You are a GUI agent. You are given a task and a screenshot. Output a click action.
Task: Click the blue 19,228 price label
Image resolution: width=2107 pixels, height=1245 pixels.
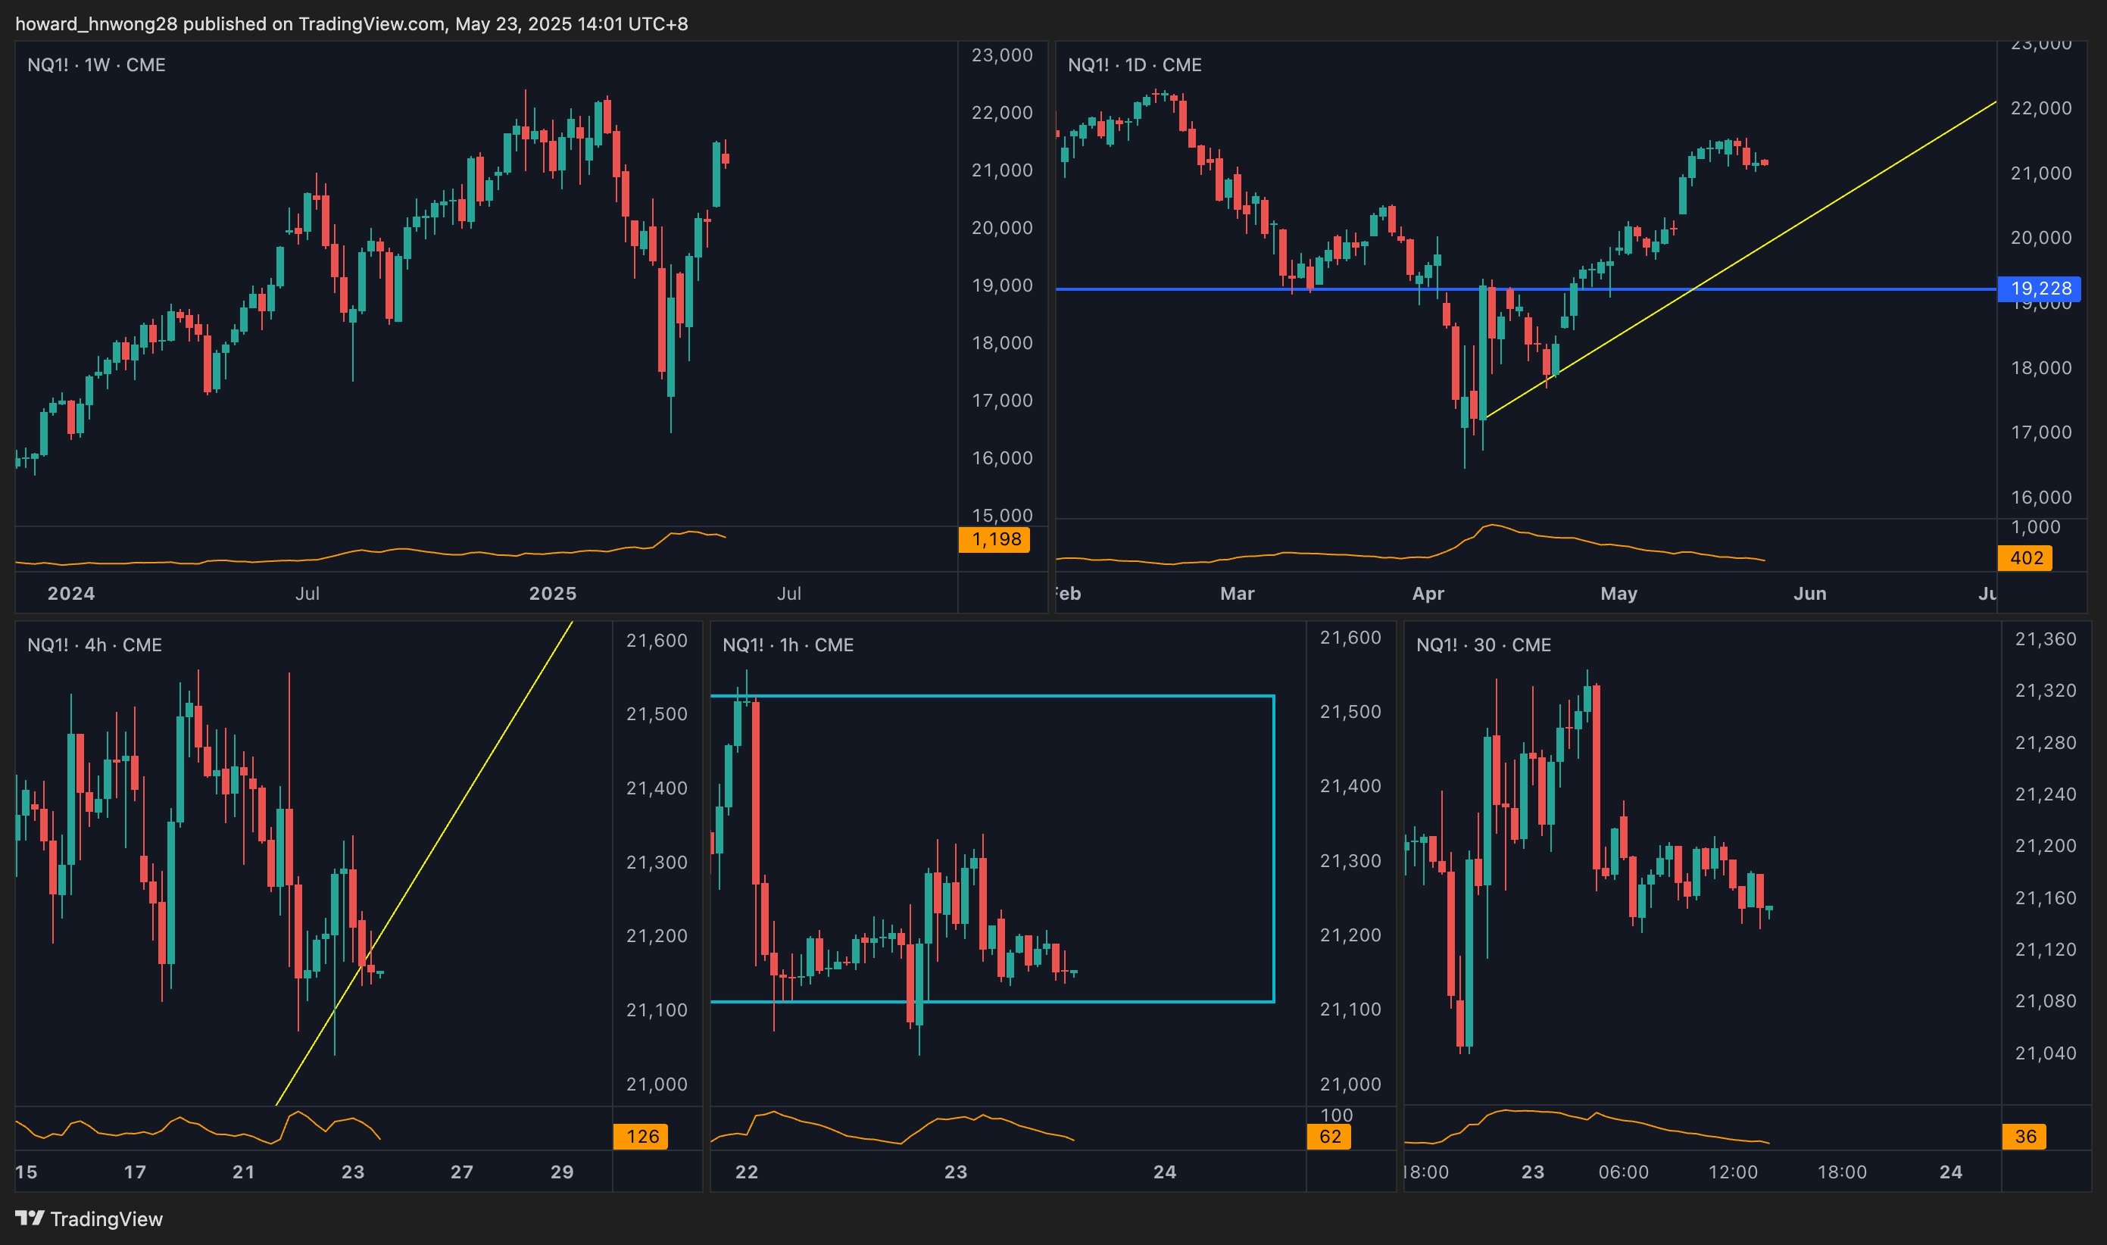point(2039,289)
